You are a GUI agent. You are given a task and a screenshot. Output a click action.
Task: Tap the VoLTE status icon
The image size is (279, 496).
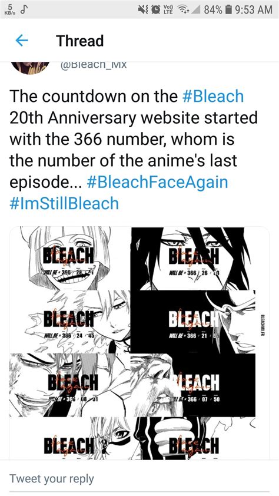168,10
